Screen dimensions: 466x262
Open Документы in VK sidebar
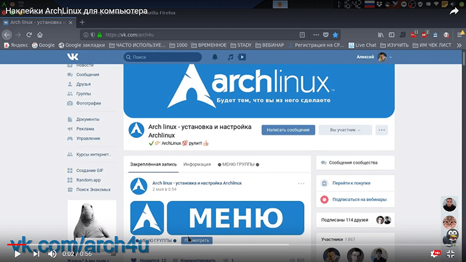(x=88, y=119)
